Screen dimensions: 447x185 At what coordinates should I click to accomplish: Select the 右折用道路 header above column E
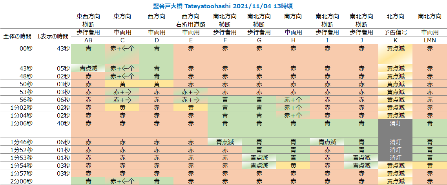(x=191, y=24)
